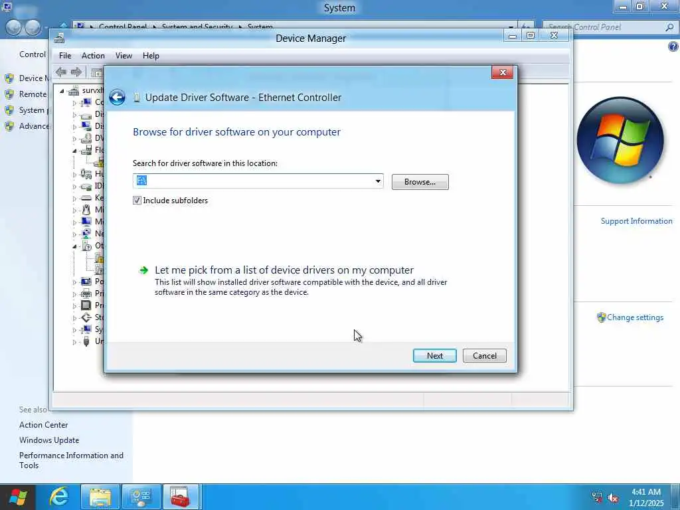Image resolution: width=680 pixels, height=510 pixels.
Task: Open the driver location dropdown arrow
Action: coord(378,181)
